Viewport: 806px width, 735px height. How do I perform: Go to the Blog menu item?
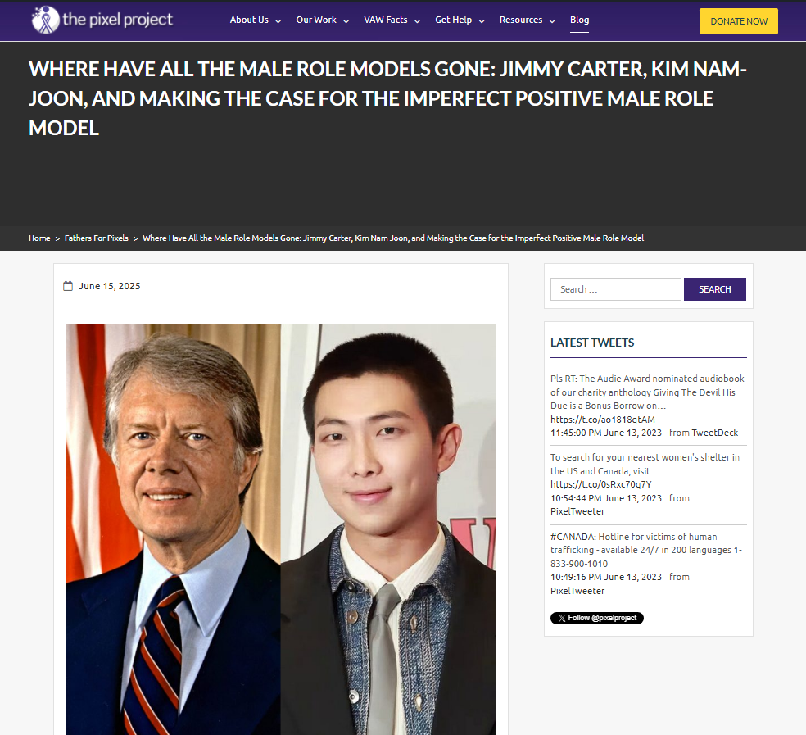click(x=579, y=20)
